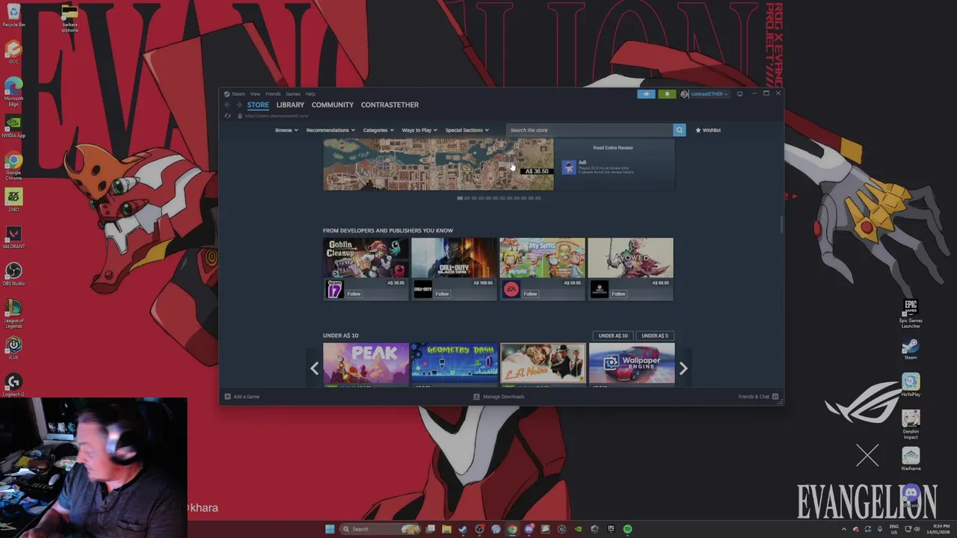Click Steam's forward navigation arrow
Viewport: 957px width, 538px height.
pos(239,105)
